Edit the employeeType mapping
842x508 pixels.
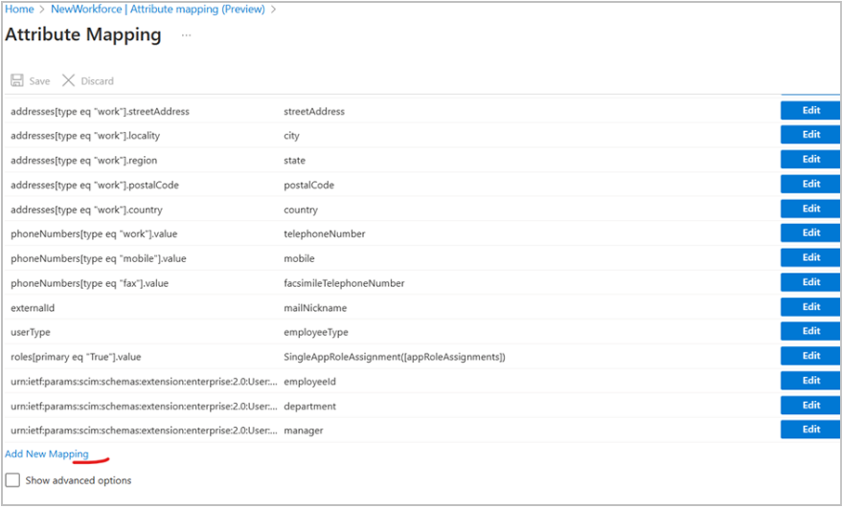tap(810, 332)
